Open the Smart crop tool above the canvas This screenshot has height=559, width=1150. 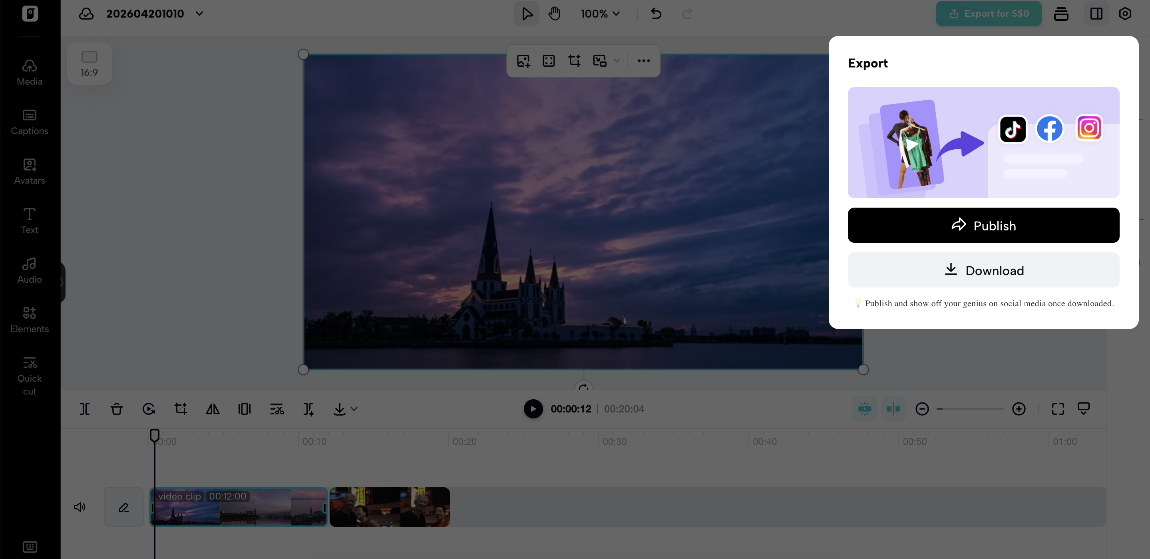pos(574,60)
